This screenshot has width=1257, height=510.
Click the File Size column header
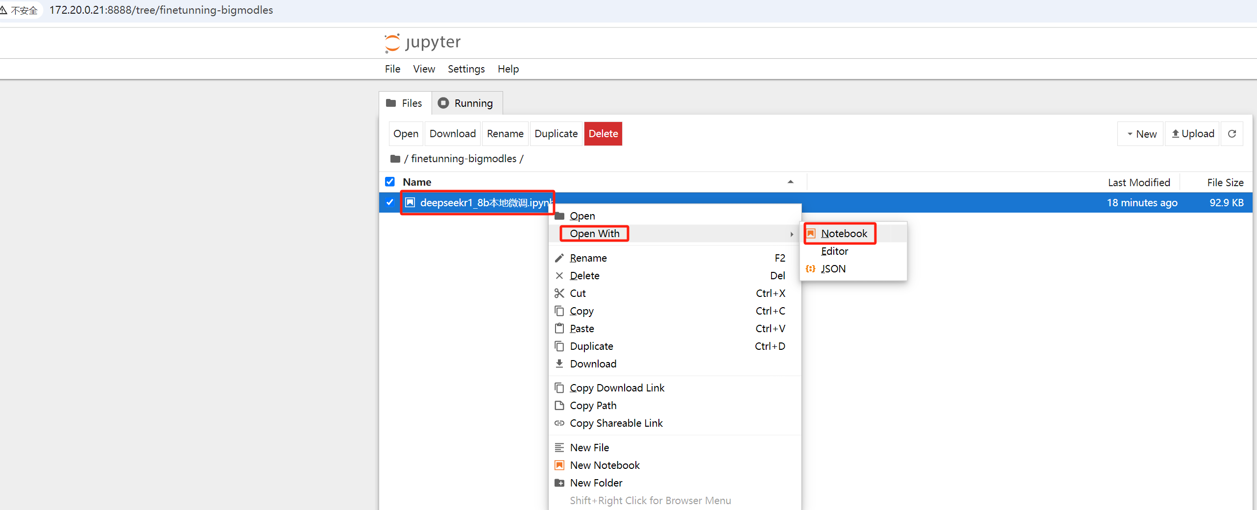click(1225, 183)
